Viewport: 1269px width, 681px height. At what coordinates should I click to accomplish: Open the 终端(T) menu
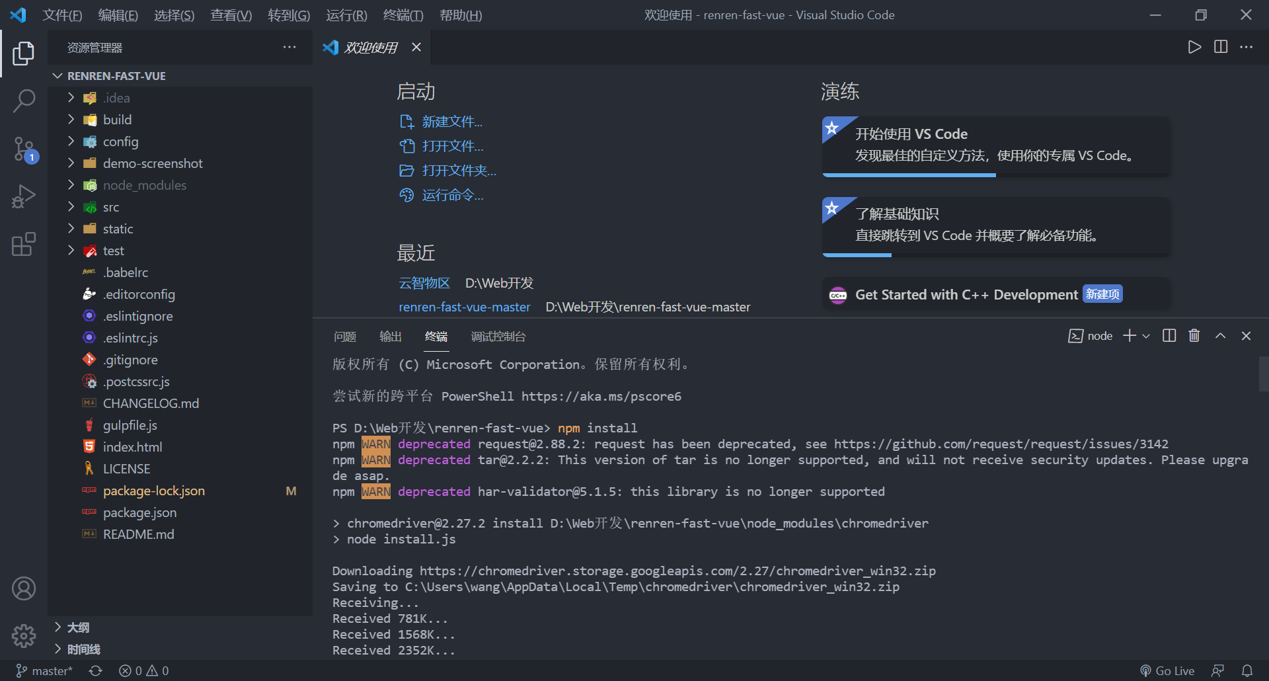click(403, 15)
